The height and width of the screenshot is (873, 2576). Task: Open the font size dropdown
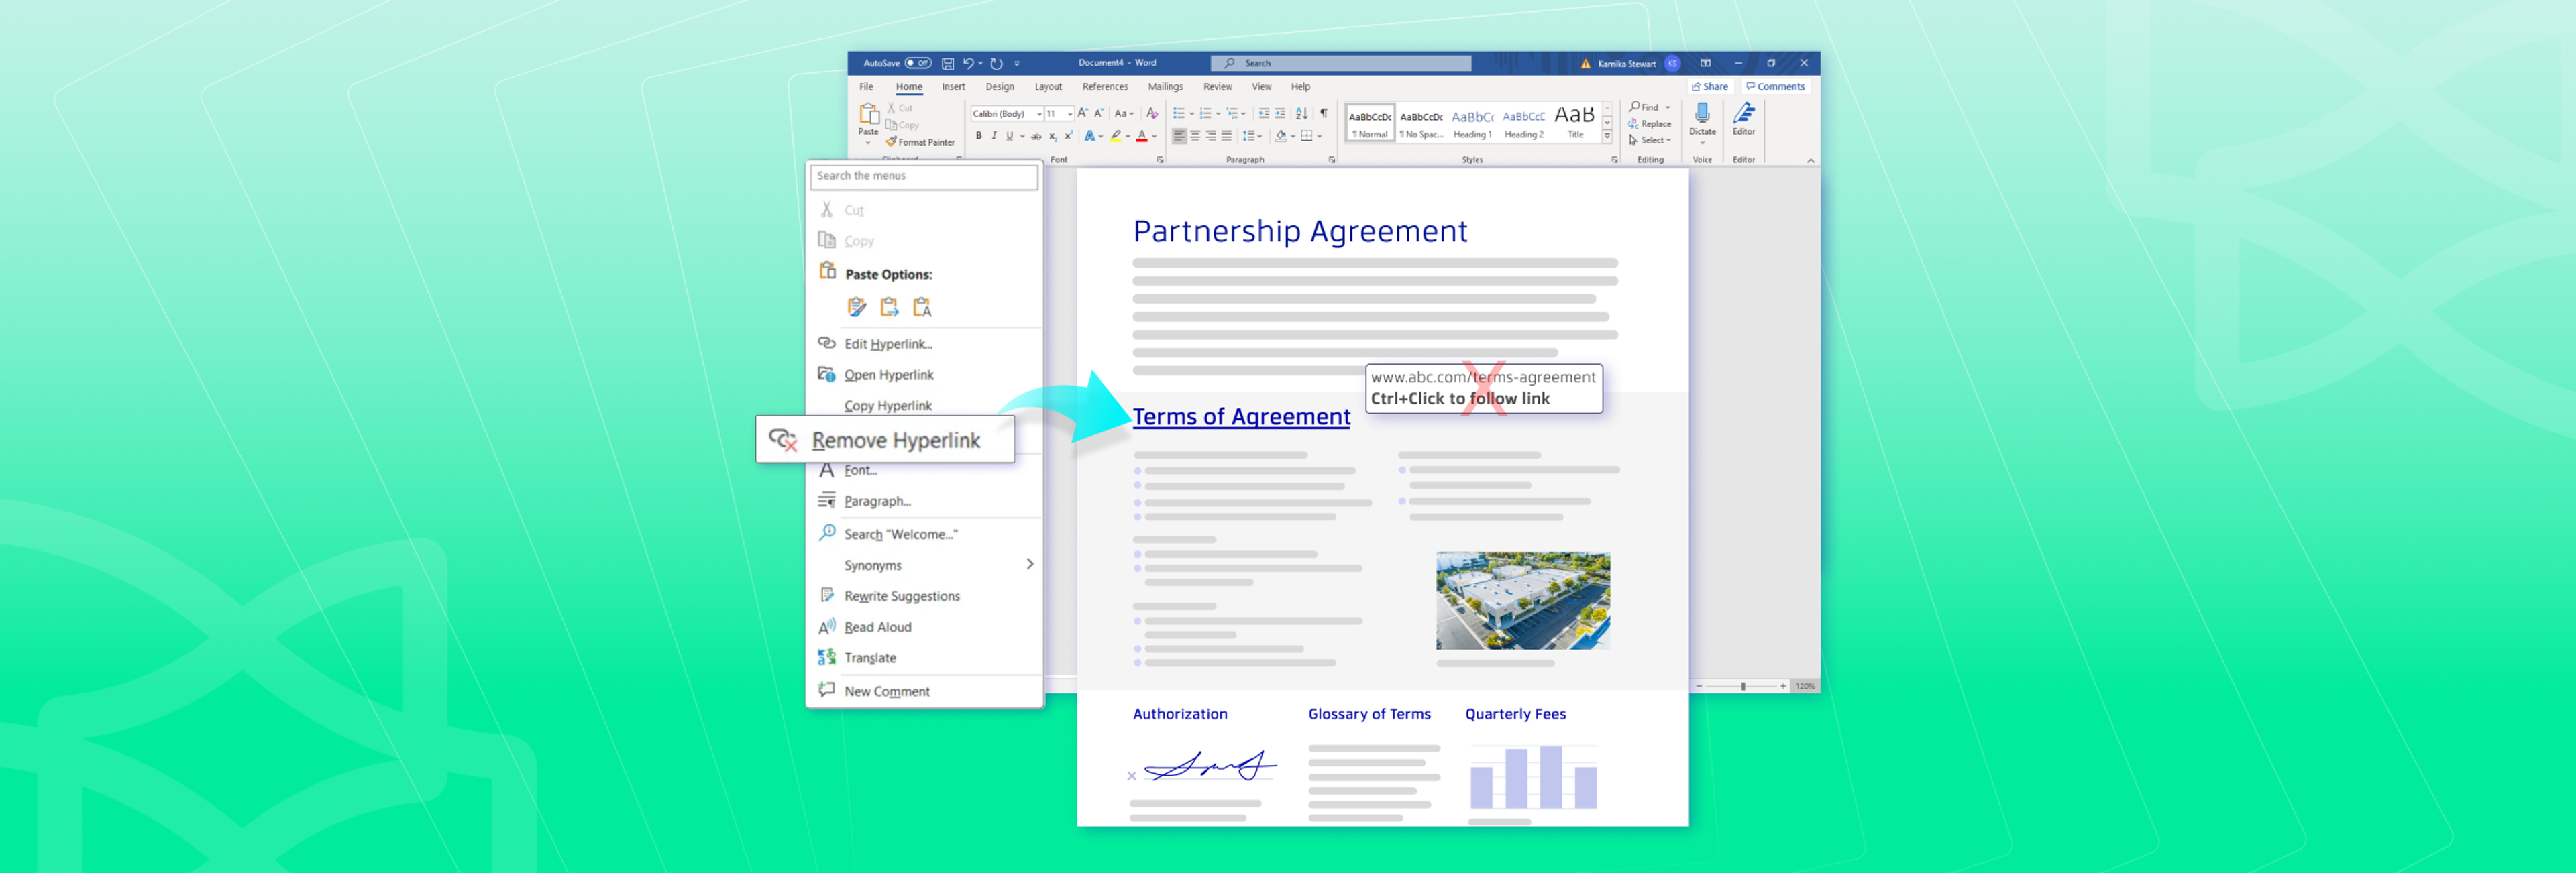coord(1069,114)
